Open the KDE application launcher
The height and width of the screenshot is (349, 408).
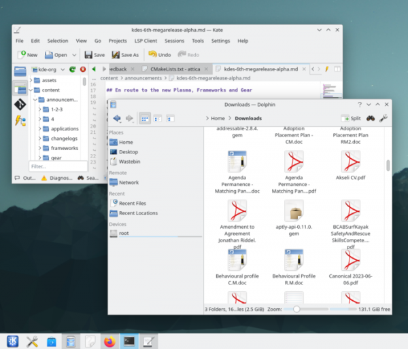(12, 341)
